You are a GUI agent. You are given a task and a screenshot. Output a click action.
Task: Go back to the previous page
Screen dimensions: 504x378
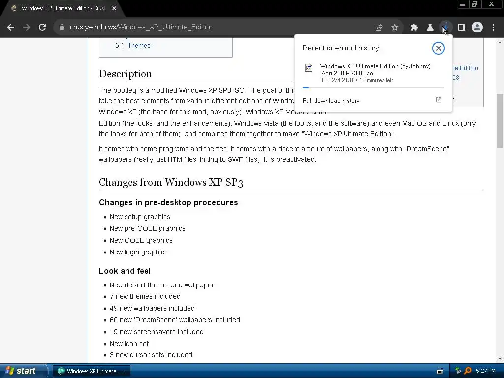click(11, 27)
